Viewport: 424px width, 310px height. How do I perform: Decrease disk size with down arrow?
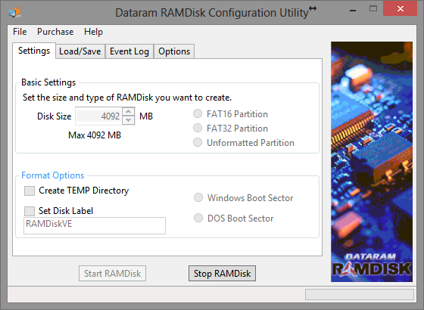tap(129, 120)
